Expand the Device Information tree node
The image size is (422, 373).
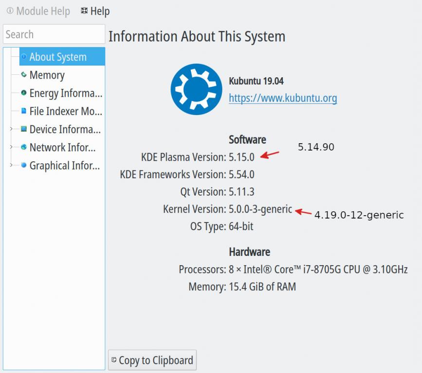[x=11, y=129]
